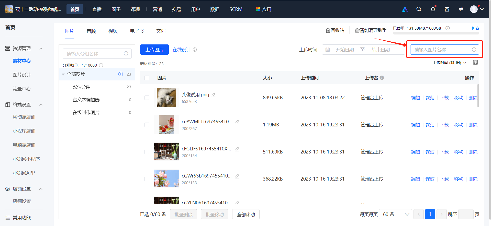Add a group with the plus icon beside 全部图片
The width and height of the screenshot is (491, 226).
coord(121,74)
